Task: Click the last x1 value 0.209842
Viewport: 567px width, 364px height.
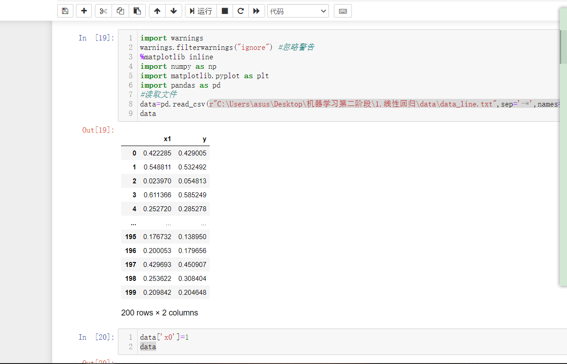Action: point(157,293)
